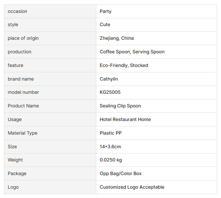Image resolution: width=221 pixels, height=198 pixels.
Task: Click the 'Cute' style value
Action: click(x=105, y=25)
